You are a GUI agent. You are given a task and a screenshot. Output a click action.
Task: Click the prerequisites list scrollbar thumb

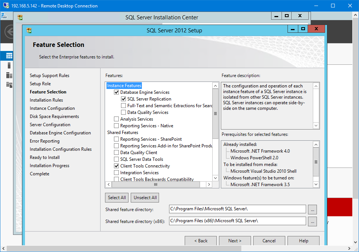316,162
